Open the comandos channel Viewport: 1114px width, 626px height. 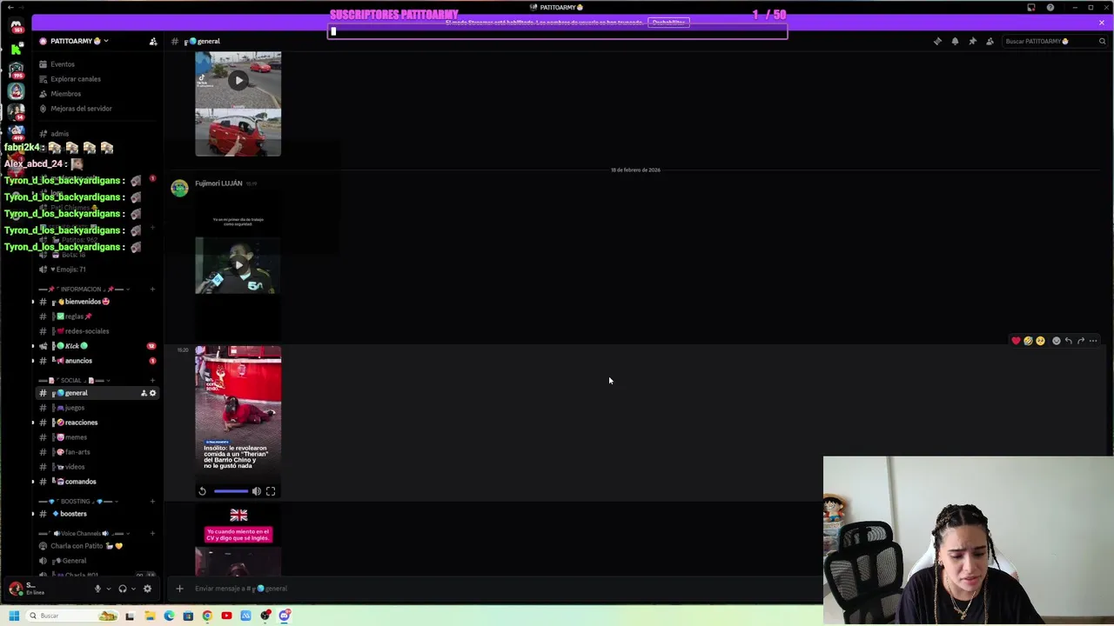[97, 482]
